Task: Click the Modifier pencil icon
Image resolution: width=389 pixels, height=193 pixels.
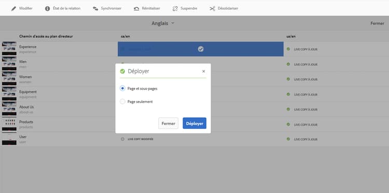Action: point(13,8)
